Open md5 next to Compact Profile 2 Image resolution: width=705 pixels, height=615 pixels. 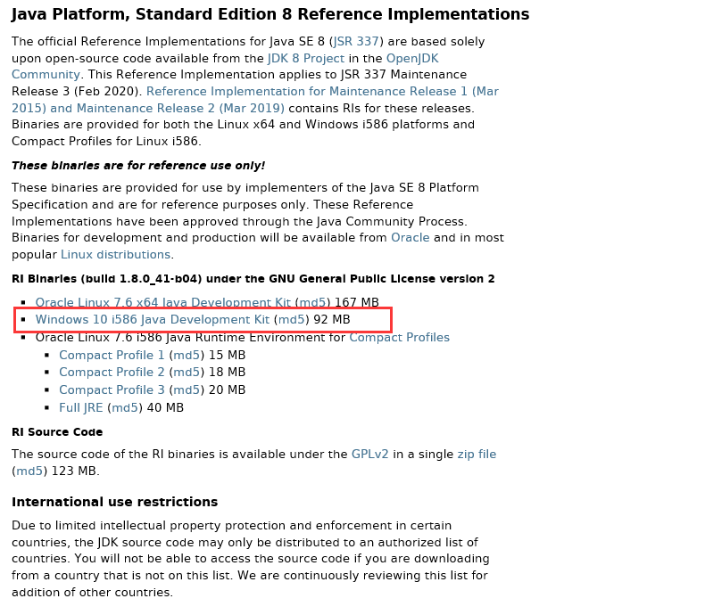coord(187,373)
